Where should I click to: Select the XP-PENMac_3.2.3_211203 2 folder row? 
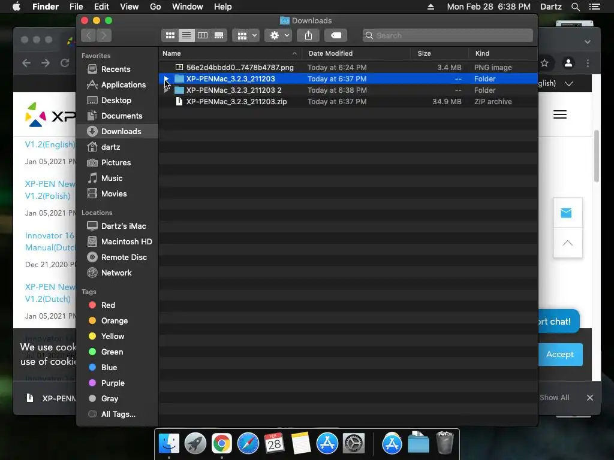click(348, 90)
